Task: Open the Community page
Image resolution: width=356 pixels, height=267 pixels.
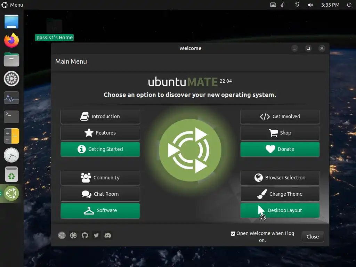Action: point(100,178)
